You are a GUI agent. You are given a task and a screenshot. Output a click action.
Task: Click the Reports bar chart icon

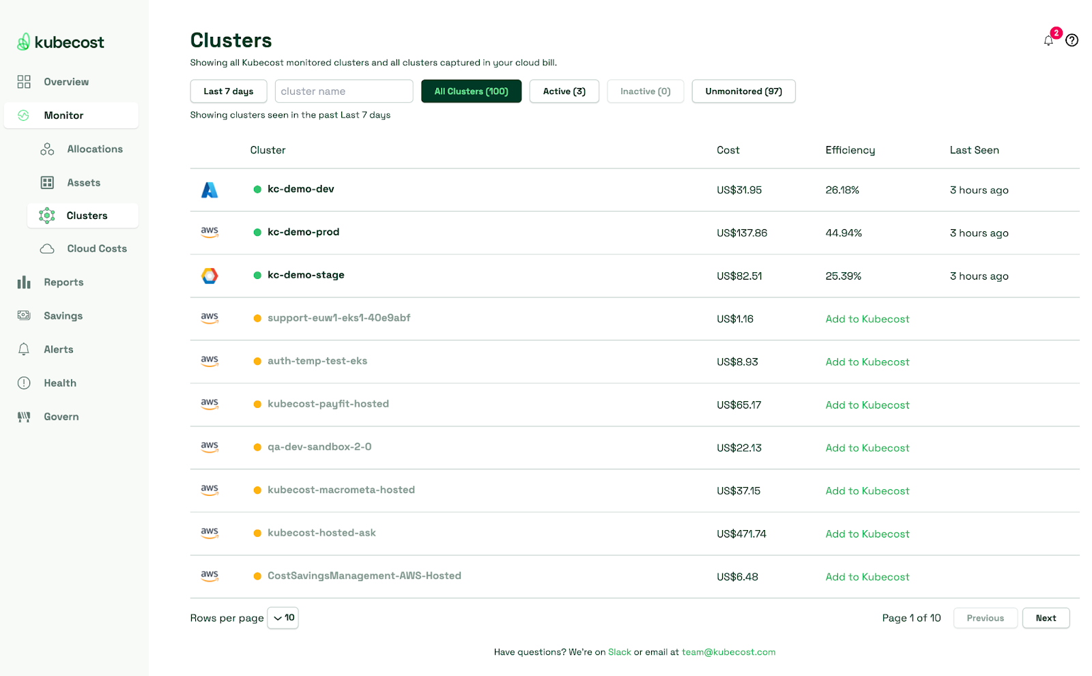24,282
